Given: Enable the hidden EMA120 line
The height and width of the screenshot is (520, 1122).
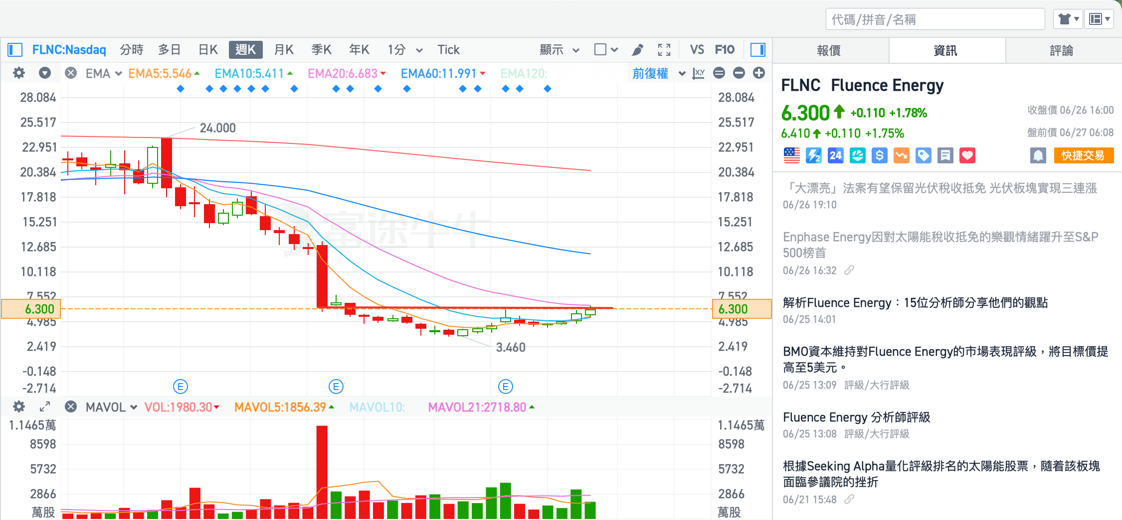Looking at the screenshot, I should click(x=524, y=74).
